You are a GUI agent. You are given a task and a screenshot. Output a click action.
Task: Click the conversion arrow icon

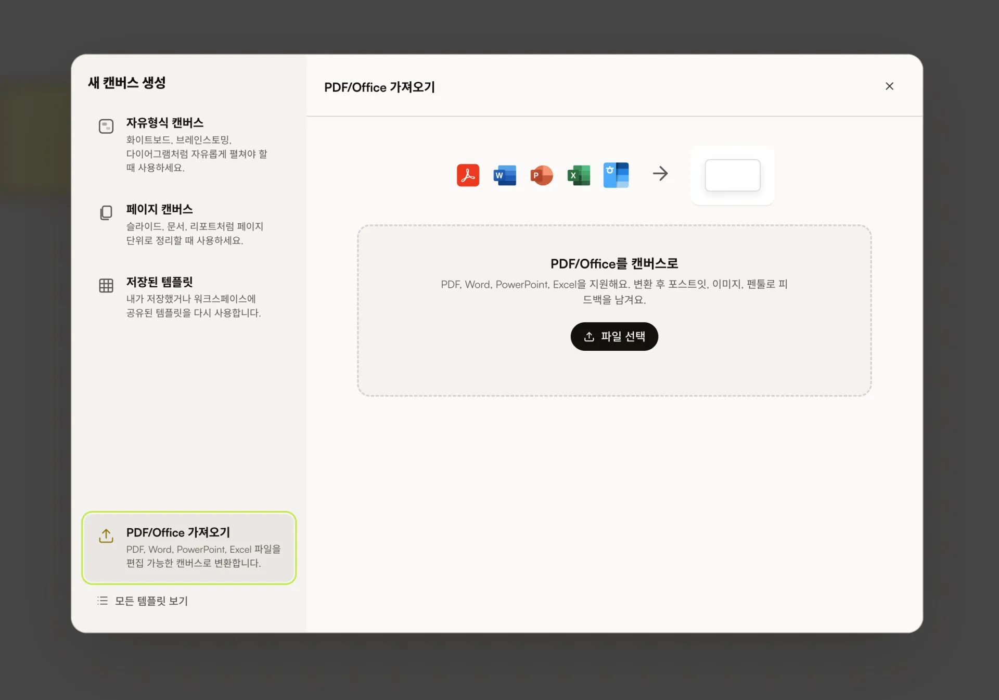pos(660,173)
